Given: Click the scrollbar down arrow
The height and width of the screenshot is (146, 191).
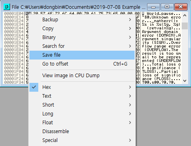Looking at the screenshot, I should click(185, 81).
